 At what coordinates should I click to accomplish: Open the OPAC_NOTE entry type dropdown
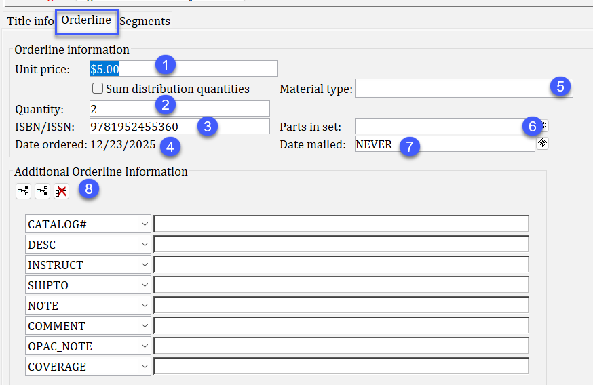click(x=145, y=346)
